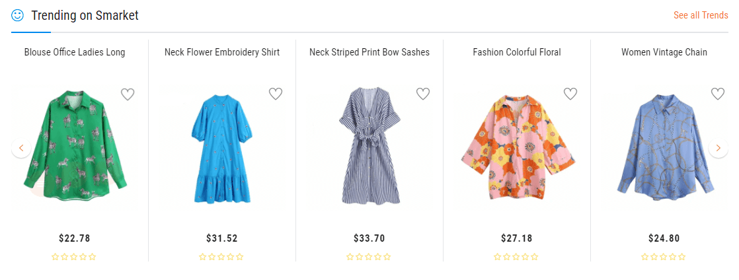The height and width of the screenshot is (280, 739).
Task: Click the smiley icon beside Trending on Smarket
Action: 18,15
